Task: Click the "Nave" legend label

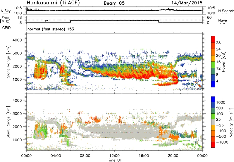Action: (x=222, y=20)
